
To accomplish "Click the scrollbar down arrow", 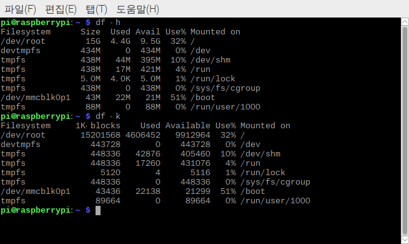I will tap(405, 240).
